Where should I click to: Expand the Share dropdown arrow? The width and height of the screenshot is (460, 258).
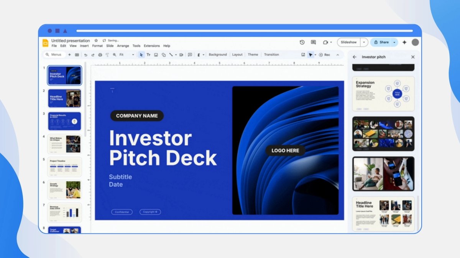[394, 42]
